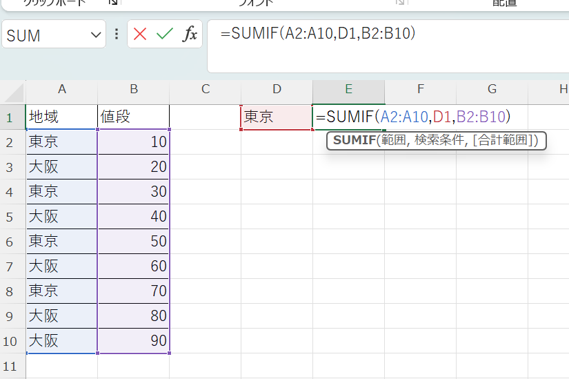Expand the Name Box dropdown arrow
This screenshot has height=379, width=569.
pyautogui.click(x=95, y=35)
